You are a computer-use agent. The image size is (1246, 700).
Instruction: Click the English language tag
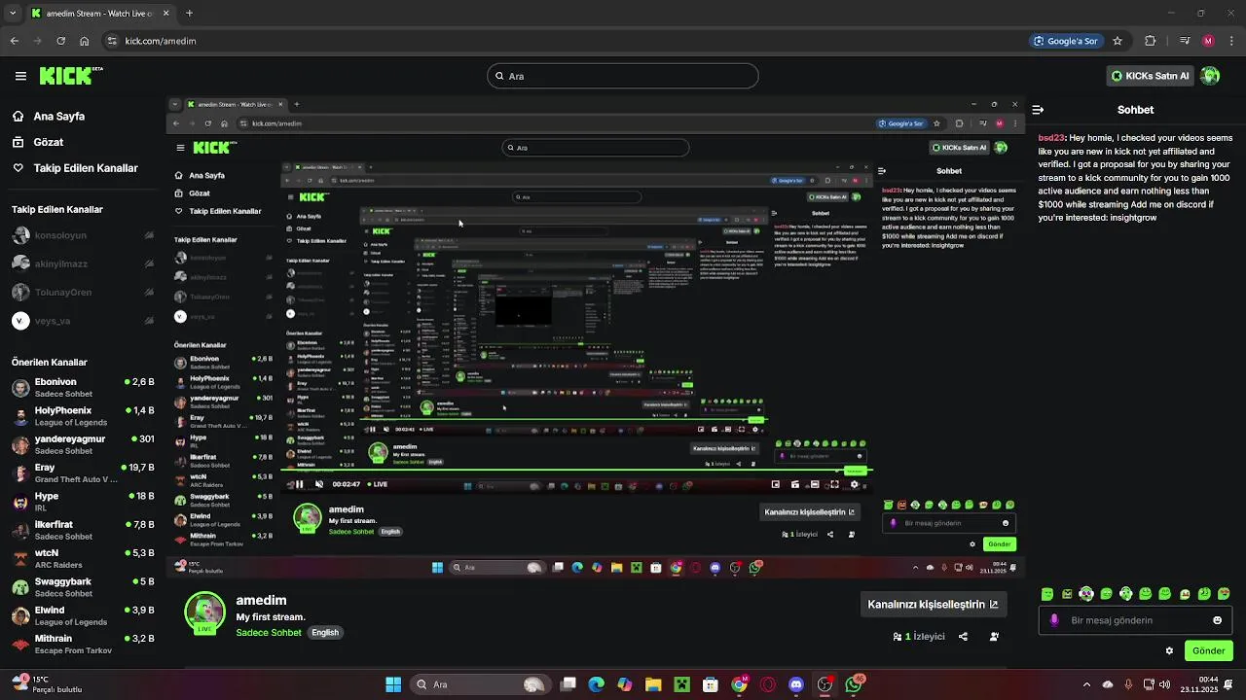[325, 633]
